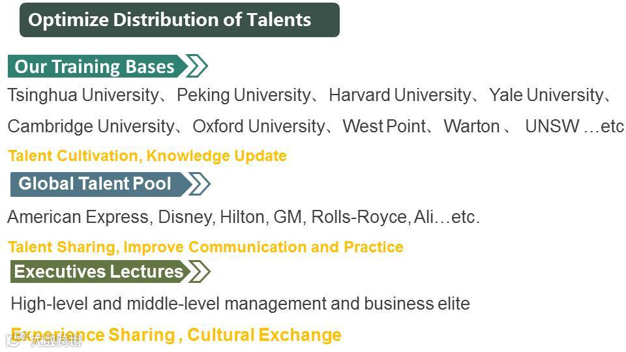Viewport: 626px width, 352px height.
Task: Click the Global Talent Pool header label
Action: (x=95, y=184)
